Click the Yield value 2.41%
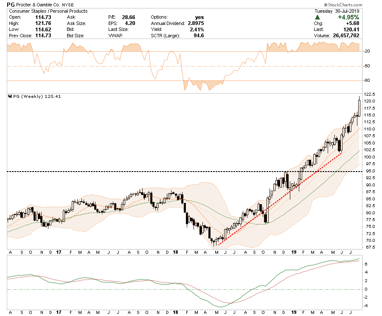Screen dimensions: 382x316 click(x=197, y=29)
